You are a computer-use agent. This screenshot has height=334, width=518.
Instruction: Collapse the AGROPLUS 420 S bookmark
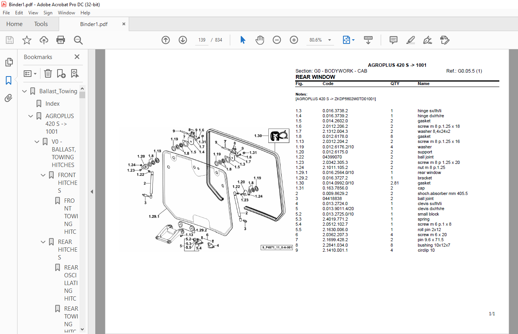point(31,116)
